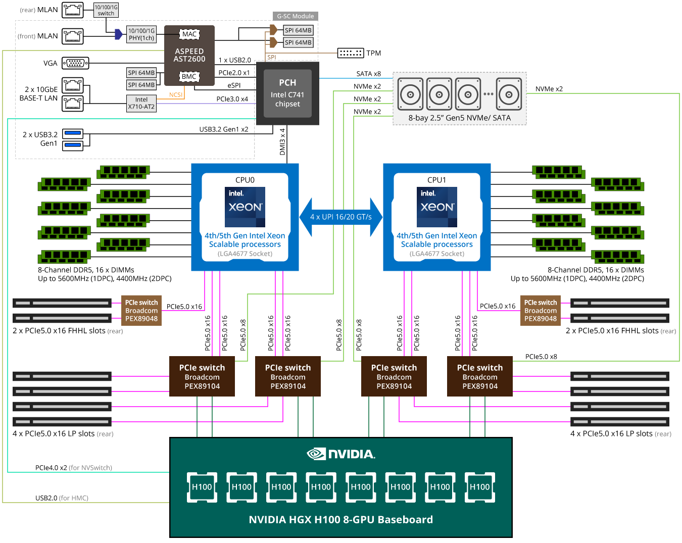Click the 10/100/1G switch box
The image size is (682, 543).
[x=106, y=10]
